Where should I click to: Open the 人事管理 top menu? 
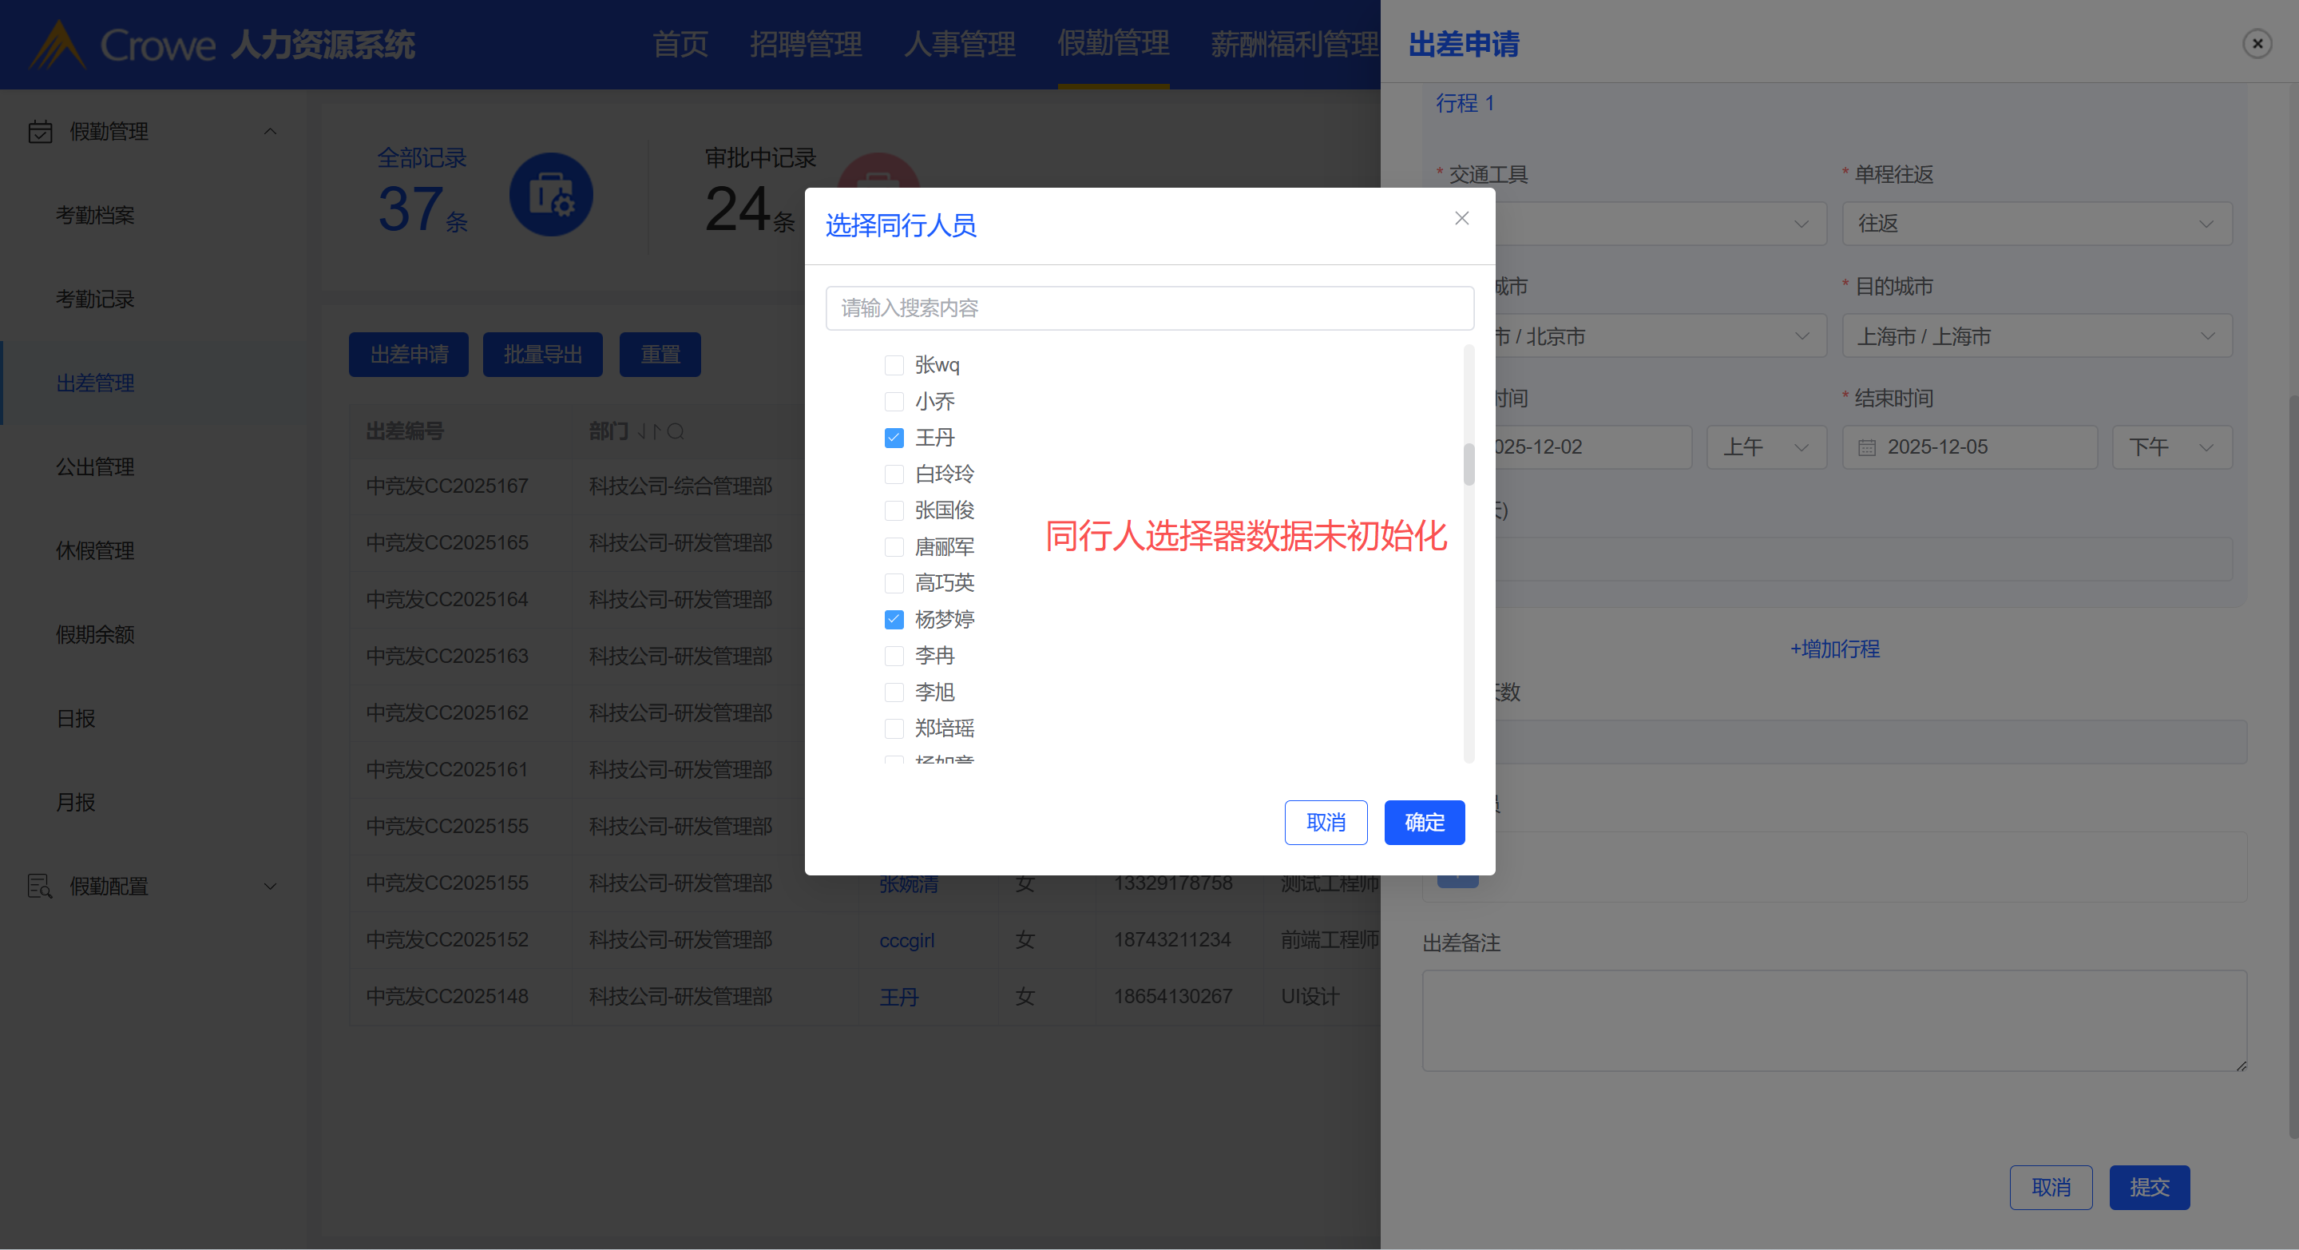(x=959, y=44)
